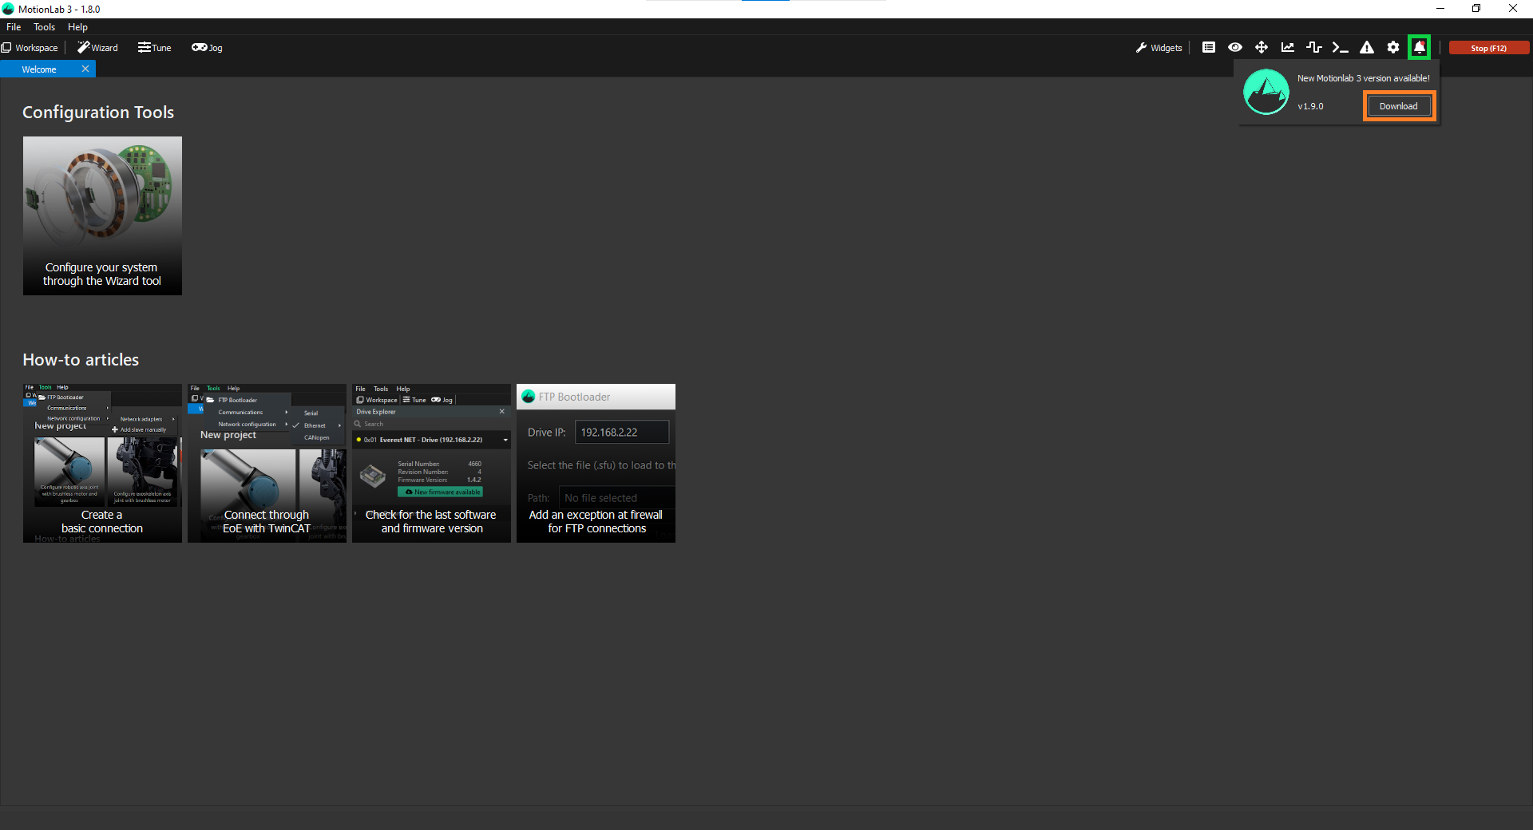Open the Create a basic connection article
The height and width of the screenshot is (830, 1533).
tap(102, 463)
